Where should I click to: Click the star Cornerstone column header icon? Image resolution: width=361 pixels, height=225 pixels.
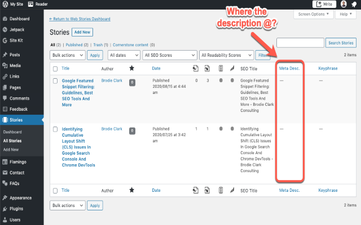[131, 69]
